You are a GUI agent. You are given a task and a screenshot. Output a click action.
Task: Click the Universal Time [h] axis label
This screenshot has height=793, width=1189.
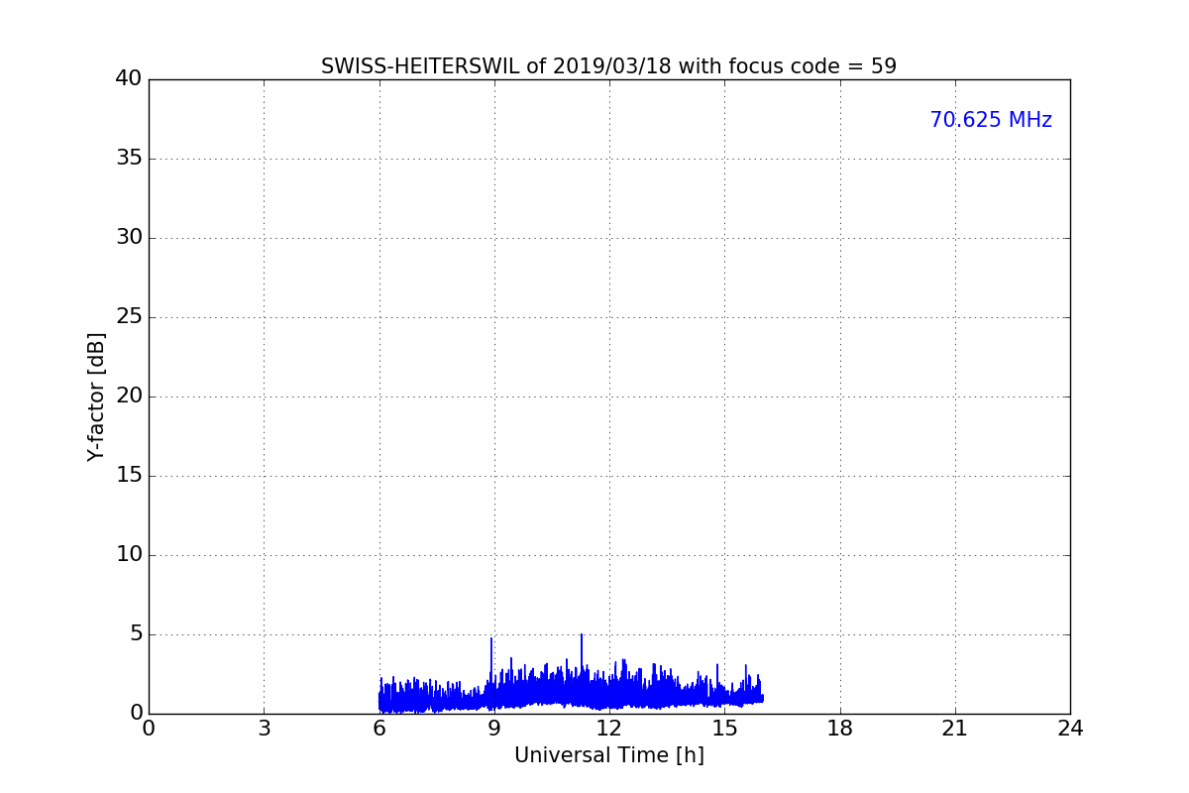[x=608, y=755]
